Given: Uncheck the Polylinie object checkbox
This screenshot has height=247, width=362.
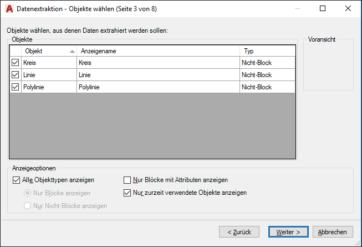Looking at the screenshot, I should (15, 87).
